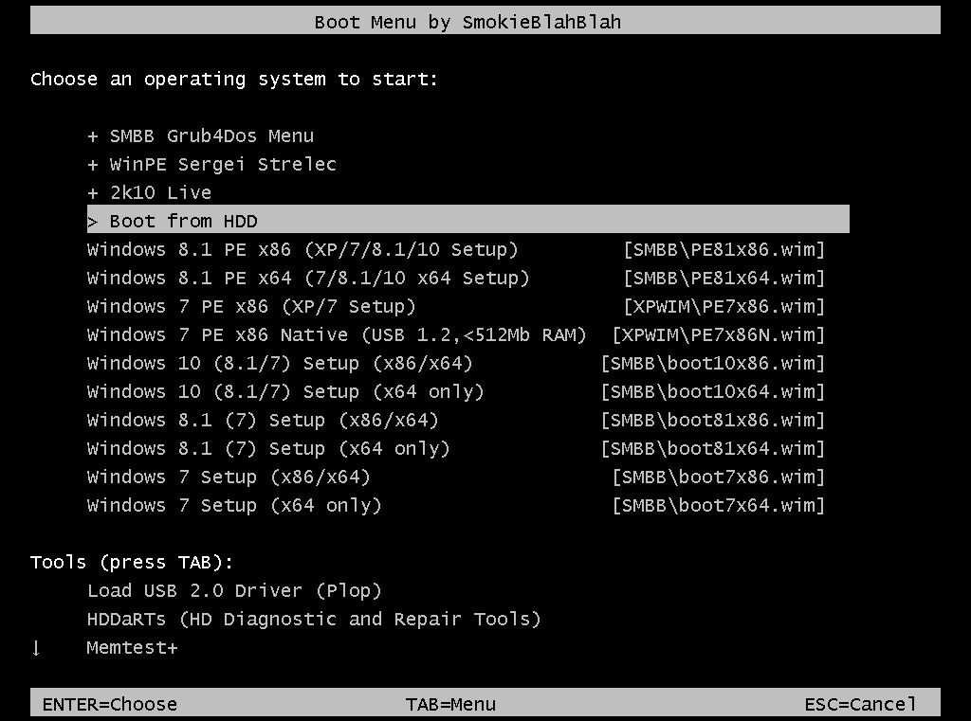The height and width of the screenshot is (721, 971).
Task: Select Load USB 2.0 Driver (Plop) tool
Action: (234, 591)
